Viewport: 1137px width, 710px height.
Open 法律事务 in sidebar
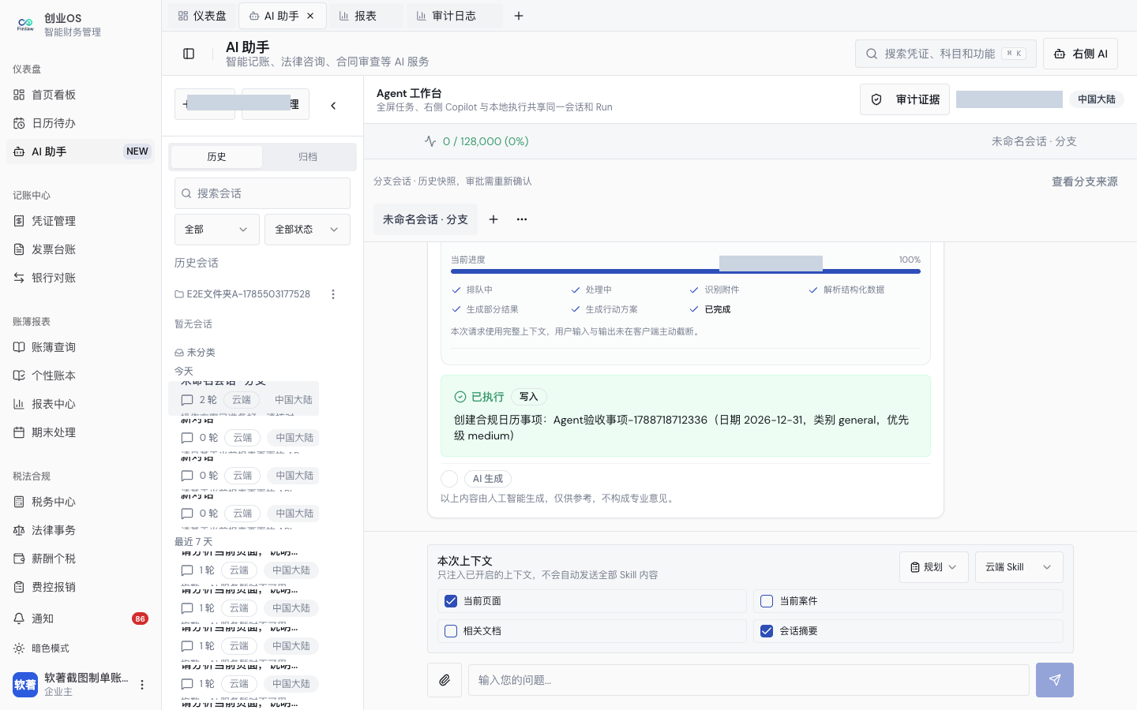(x=79, y=530)
